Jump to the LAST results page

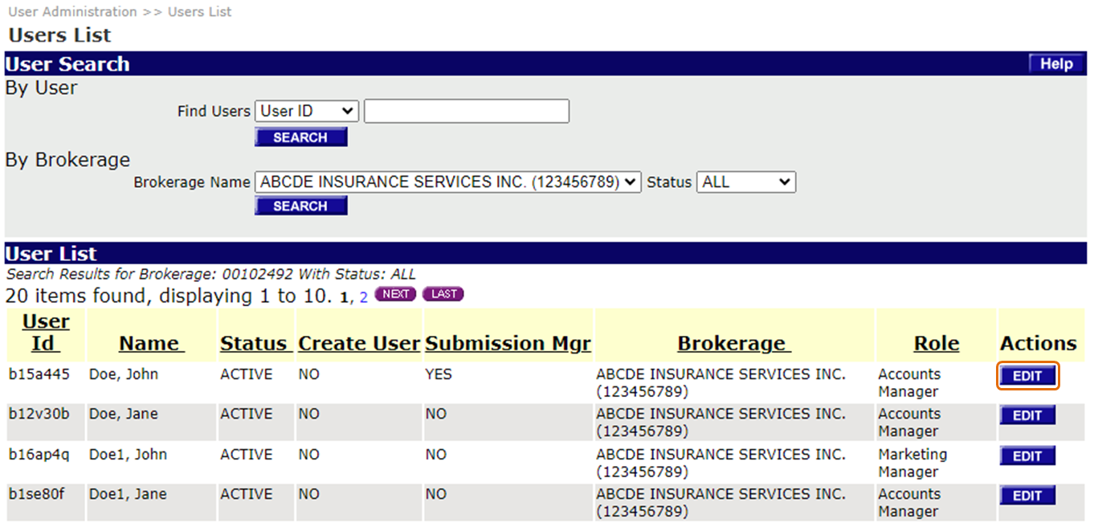click(443, 294)
